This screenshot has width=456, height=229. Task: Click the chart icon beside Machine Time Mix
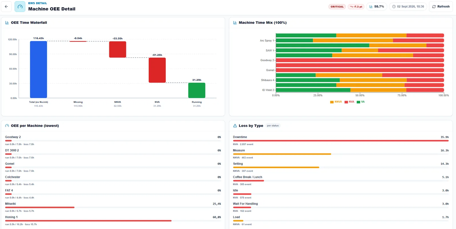[235, 22]
